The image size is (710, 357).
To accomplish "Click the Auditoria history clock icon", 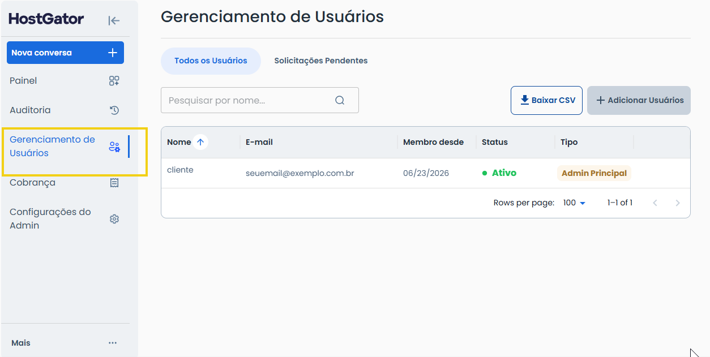I will click(x=114, y=110).
